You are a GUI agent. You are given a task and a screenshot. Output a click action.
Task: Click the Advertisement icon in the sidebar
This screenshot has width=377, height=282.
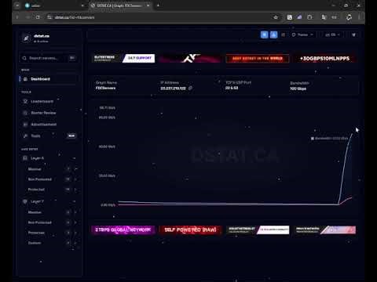(25, 125)
